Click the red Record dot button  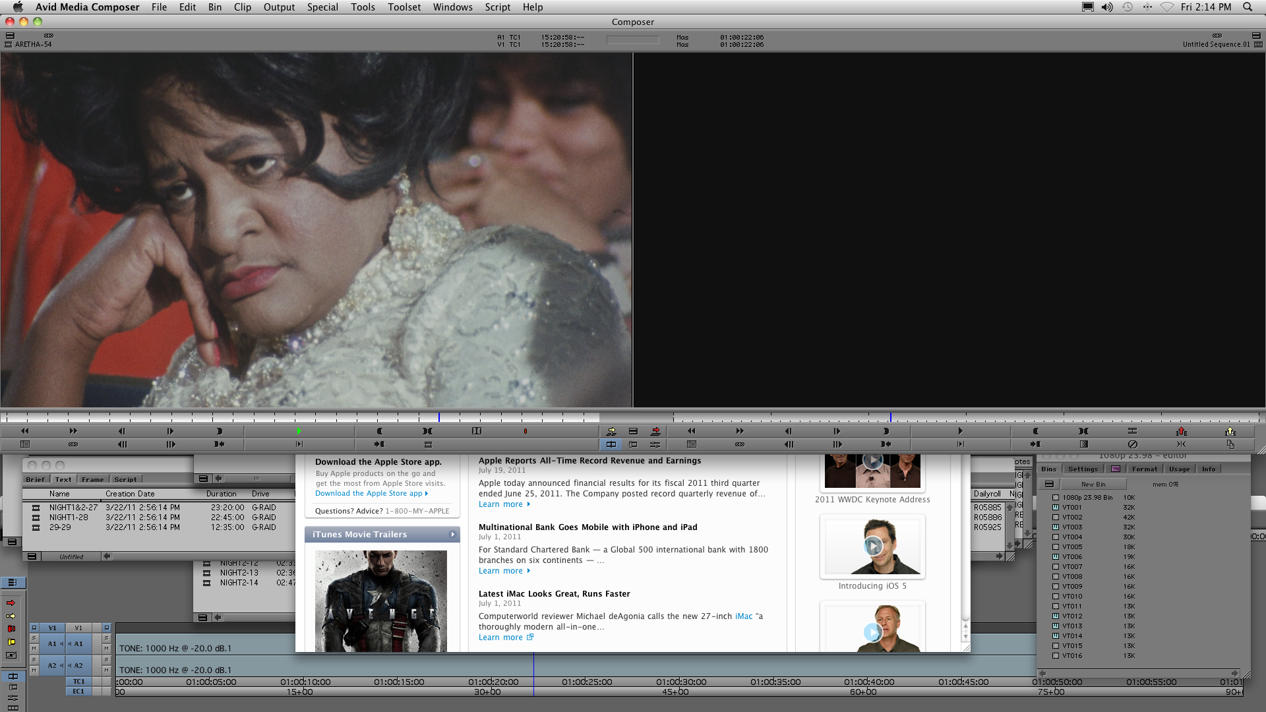click(x=526, y=431)
